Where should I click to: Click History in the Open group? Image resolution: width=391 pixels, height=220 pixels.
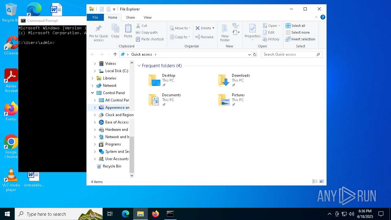coord(271,39)
